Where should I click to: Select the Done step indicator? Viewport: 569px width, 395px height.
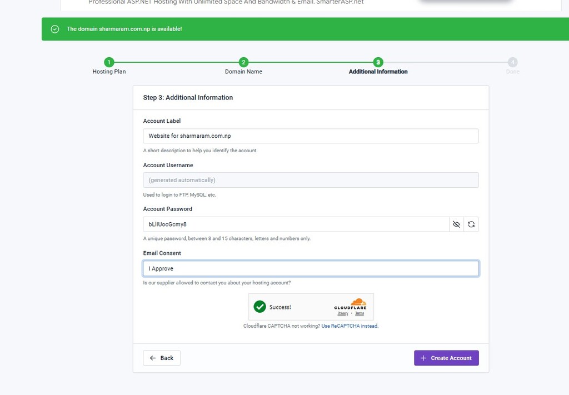pyautogui.click(x=512, y=62)
